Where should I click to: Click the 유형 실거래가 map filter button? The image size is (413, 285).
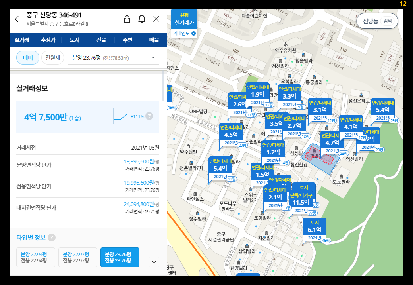[x=184, y=19]
